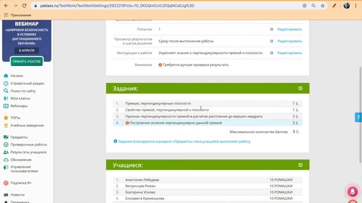This screenshot has width=362, height=203.
Task: Click the Результаты учащихся people icon
Action: click(6, 152)
